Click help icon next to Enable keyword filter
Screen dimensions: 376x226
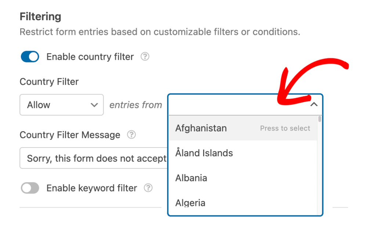point(148,188)
